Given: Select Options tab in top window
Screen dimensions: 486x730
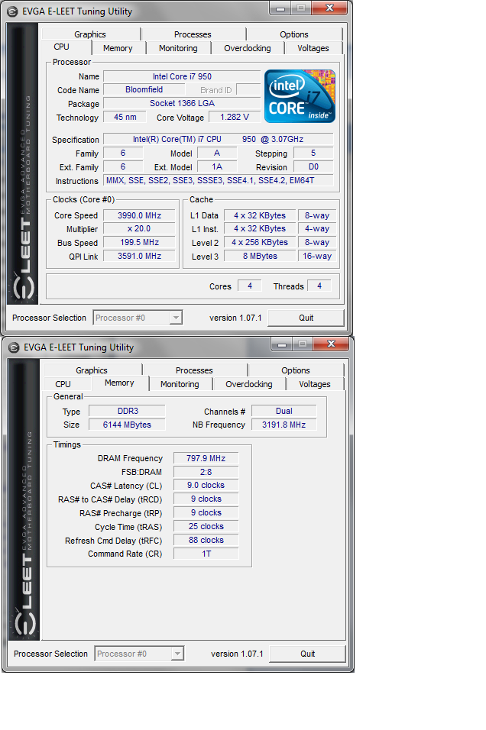Looking at the screenshot, I should pos(294,34).
